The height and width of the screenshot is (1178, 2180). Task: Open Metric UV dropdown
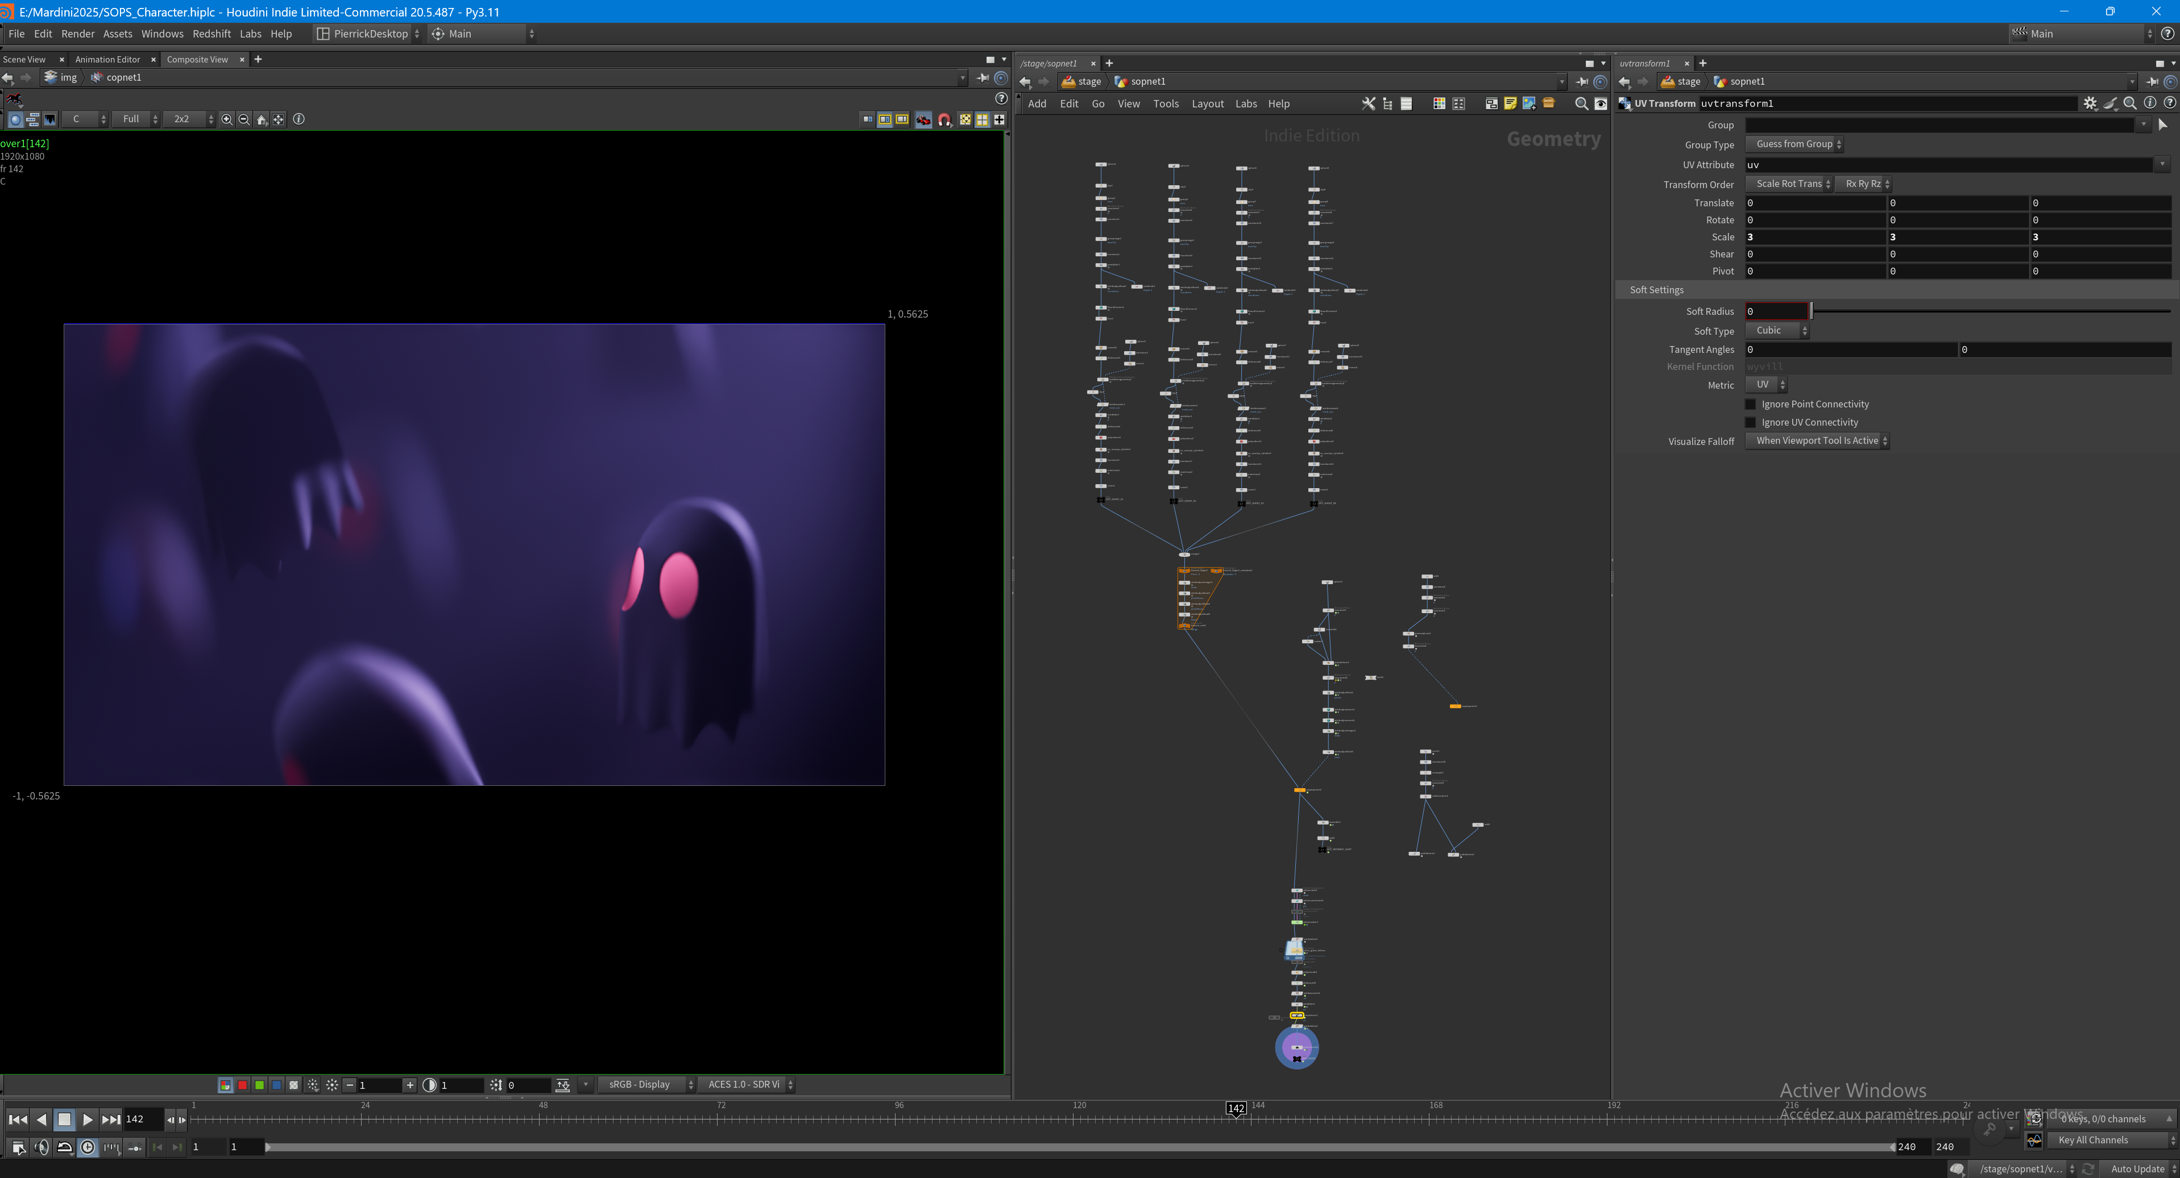pyautogui.click(x=1766, y=385)
